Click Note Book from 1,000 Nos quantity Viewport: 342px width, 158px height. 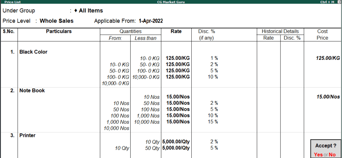coord(118,122)
